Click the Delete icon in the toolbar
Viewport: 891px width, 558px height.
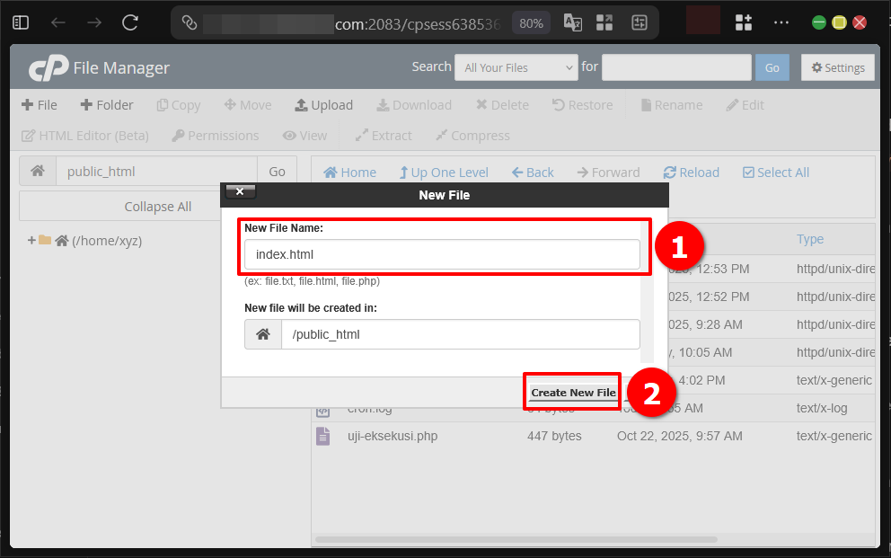(x=501, y=105)
